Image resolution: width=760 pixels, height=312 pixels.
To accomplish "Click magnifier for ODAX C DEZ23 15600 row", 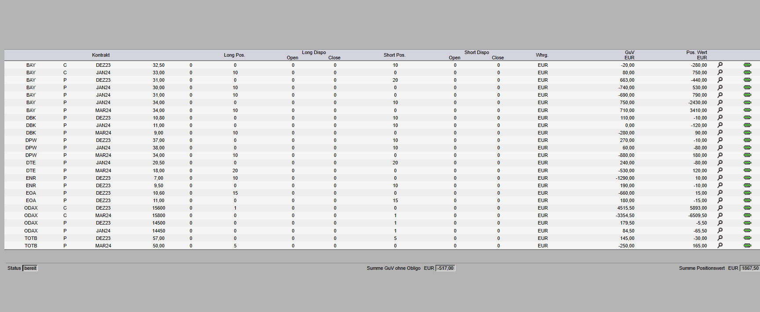I will coord(720,208).
